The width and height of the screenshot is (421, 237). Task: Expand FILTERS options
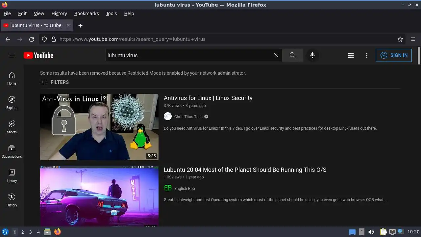coord(55,82)
